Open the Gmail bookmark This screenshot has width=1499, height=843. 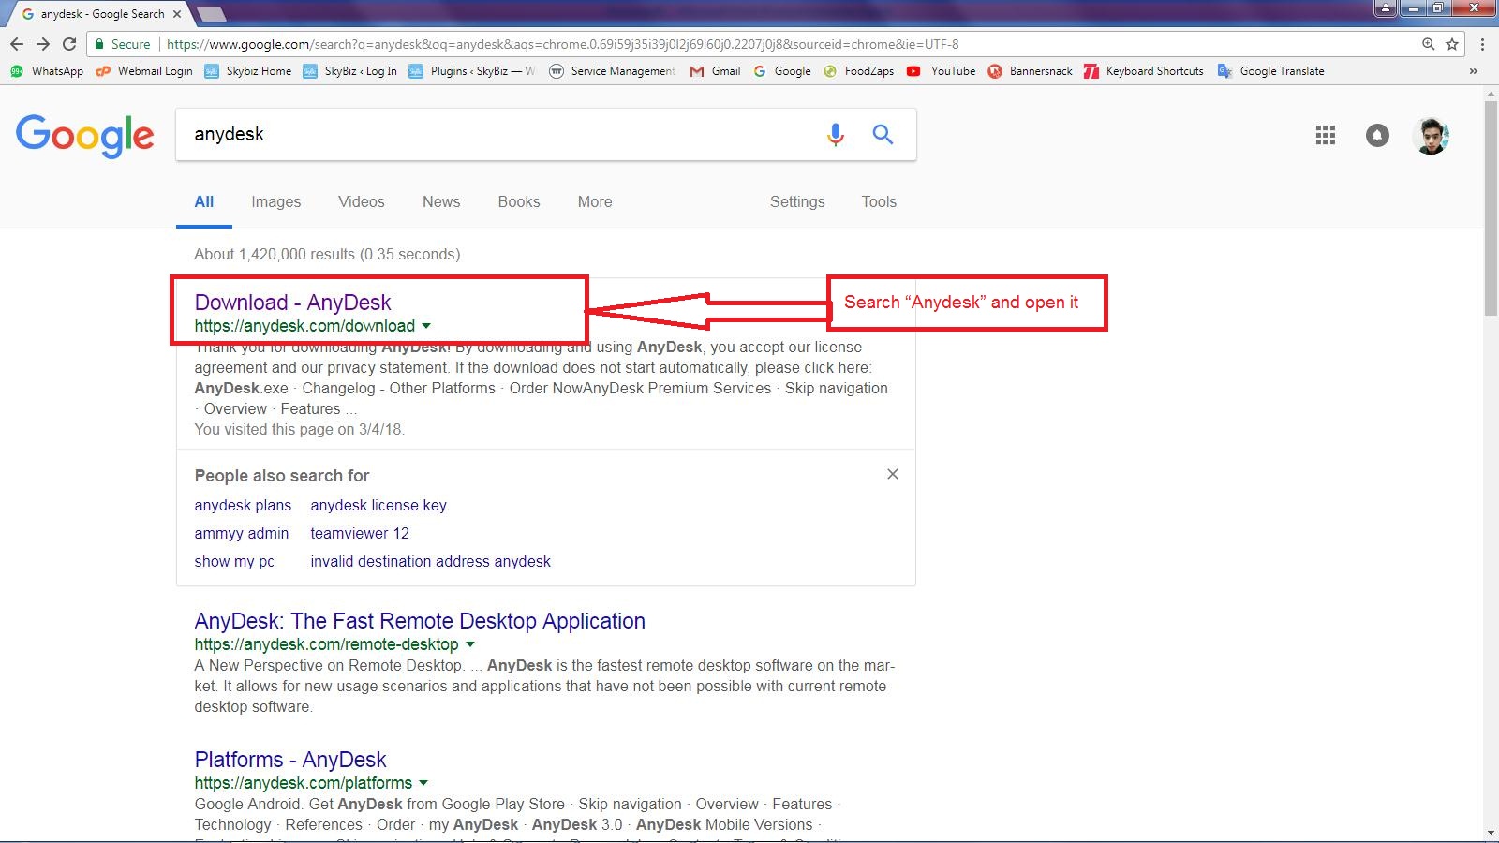[715, 71]
